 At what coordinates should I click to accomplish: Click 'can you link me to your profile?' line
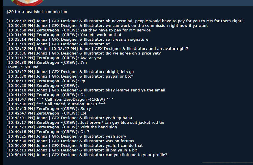click(87, 155)
